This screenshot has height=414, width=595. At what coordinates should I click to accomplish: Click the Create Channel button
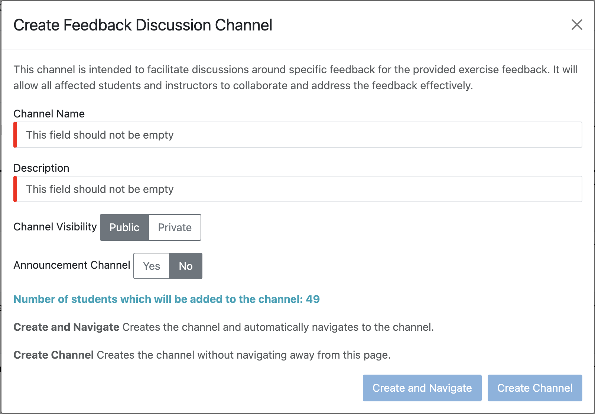click(x=534, y=388)
